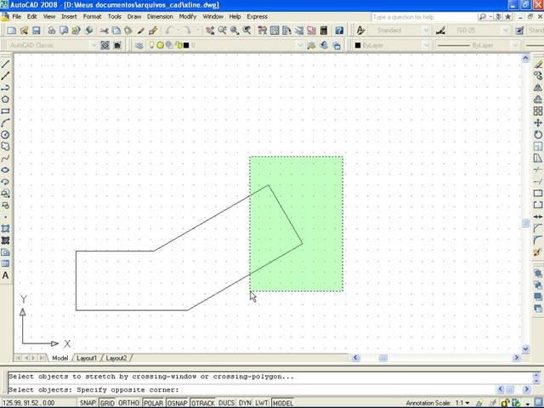Toggle OTRACK in status bar
Screen dimensions: 544x408
pos(203,403)
